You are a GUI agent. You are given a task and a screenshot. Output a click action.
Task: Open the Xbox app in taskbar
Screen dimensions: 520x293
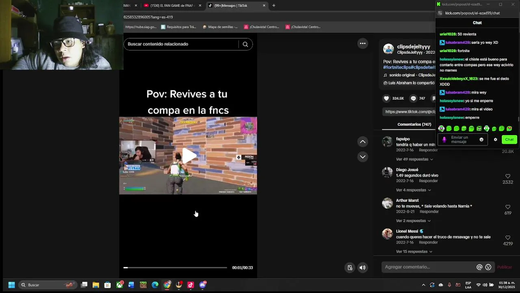click(120, 285)
